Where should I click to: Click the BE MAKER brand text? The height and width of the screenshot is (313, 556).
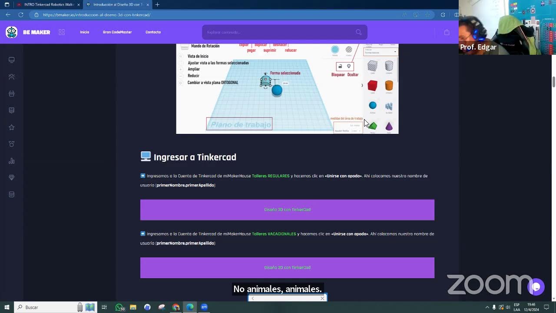(x=36, y=32)
